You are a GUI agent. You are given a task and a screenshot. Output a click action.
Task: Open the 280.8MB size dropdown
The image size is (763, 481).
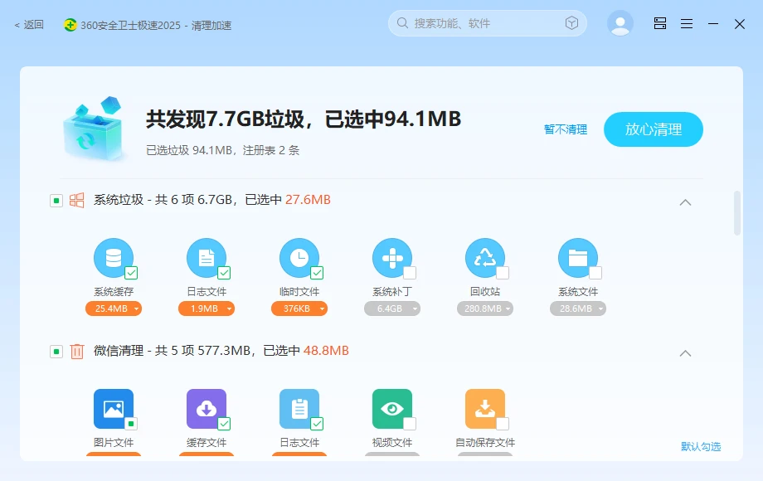[485, 309]
